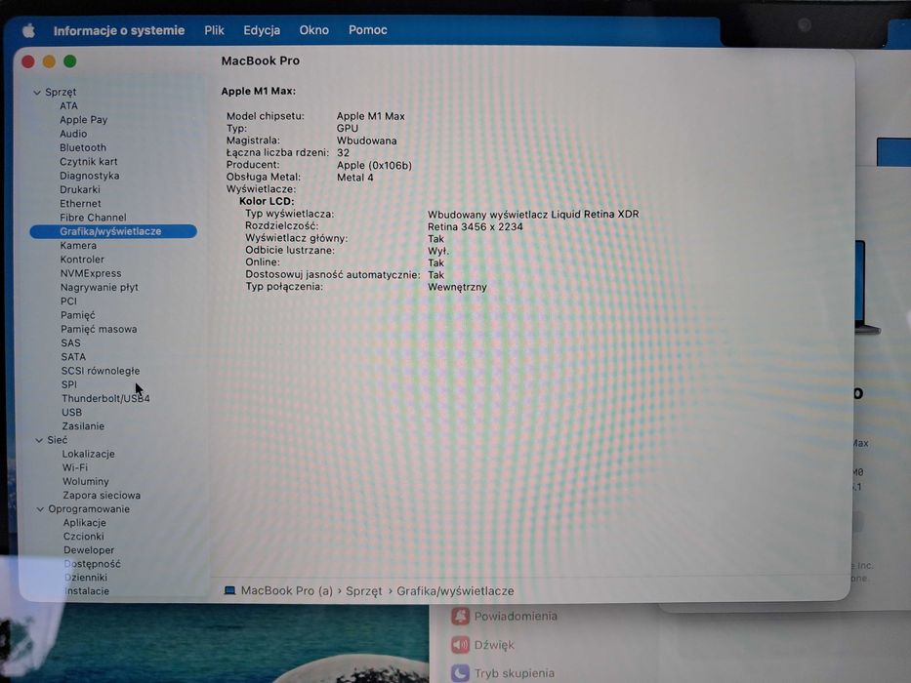The height and width of the screenshot is (683, 911).
Task: Select SPI in the sidebar
Action: pyautogui.click(x=69, y=384)
